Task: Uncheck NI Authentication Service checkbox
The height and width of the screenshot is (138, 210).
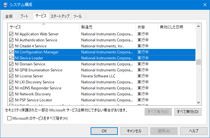Action: coord(11,40)
